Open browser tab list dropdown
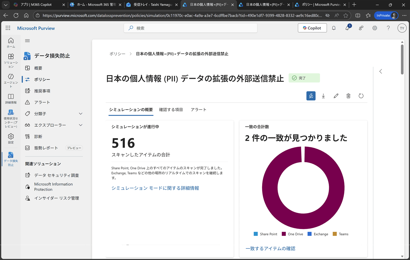The image size is (410, 260). [x=5, y=5]
